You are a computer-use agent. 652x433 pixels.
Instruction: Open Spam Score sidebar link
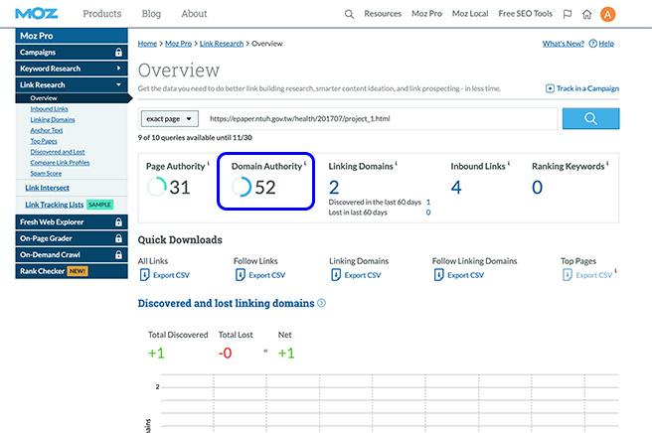[46, 173]
